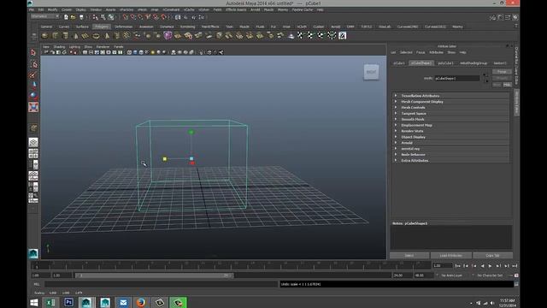Create a polygon plane from shelf

(85, 36)
